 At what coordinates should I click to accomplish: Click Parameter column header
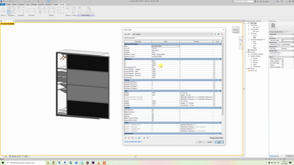pyautogui.click(x=138, y=41)
